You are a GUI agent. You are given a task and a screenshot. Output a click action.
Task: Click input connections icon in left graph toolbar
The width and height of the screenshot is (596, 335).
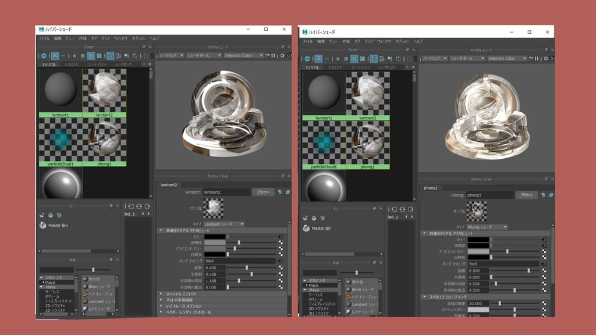131,206
